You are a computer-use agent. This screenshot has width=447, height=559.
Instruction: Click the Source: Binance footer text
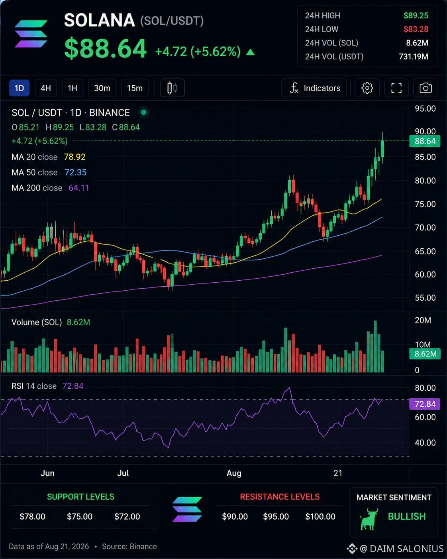[129, 547]
